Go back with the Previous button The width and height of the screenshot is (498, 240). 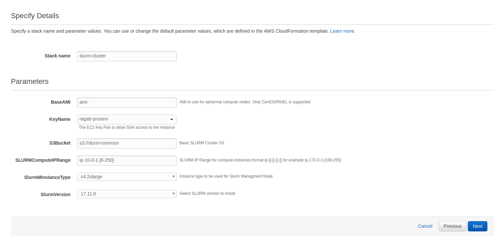452,226
